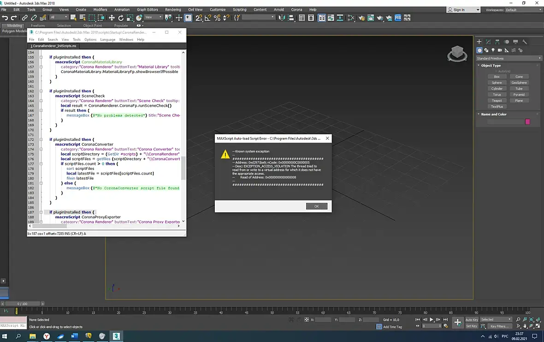Switch to the Hierarchy panel tab
The height and width of the screenshot is (342, 544).
[x=497, y=42]
